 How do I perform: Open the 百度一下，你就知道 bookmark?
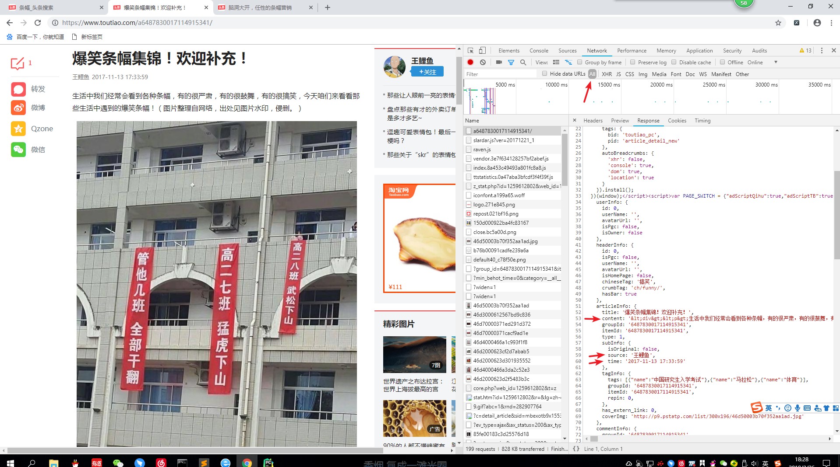click(x=35, y=37)
